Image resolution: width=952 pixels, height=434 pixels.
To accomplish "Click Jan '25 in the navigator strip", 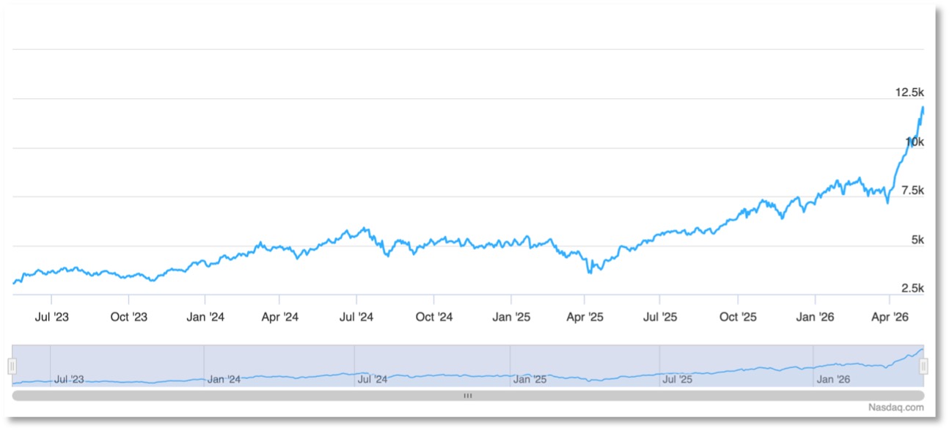I will (x=530, y=379).
